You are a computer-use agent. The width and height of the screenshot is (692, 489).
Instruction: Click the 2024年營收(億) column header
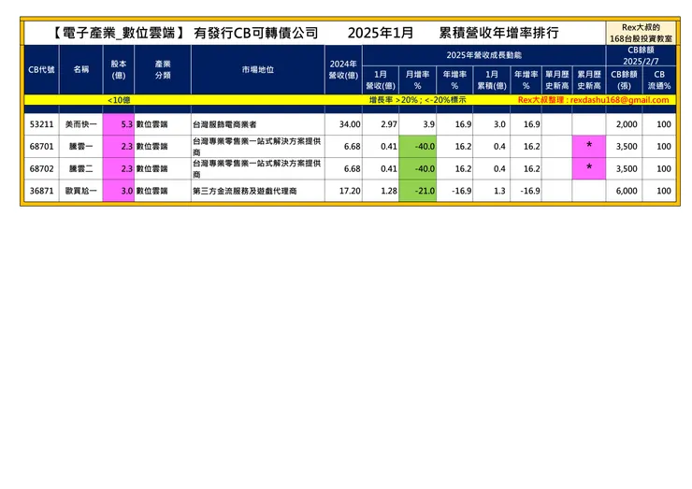click(343, 70)
